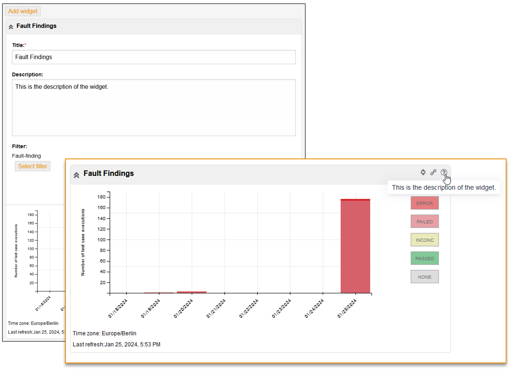
Task: Open widget help via question mark icon
Action: point(444,172)
